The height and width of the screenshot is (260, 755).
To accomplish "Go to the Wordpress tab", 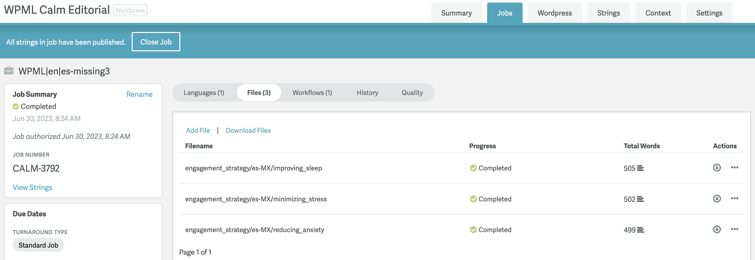I will tap(555, 13).
